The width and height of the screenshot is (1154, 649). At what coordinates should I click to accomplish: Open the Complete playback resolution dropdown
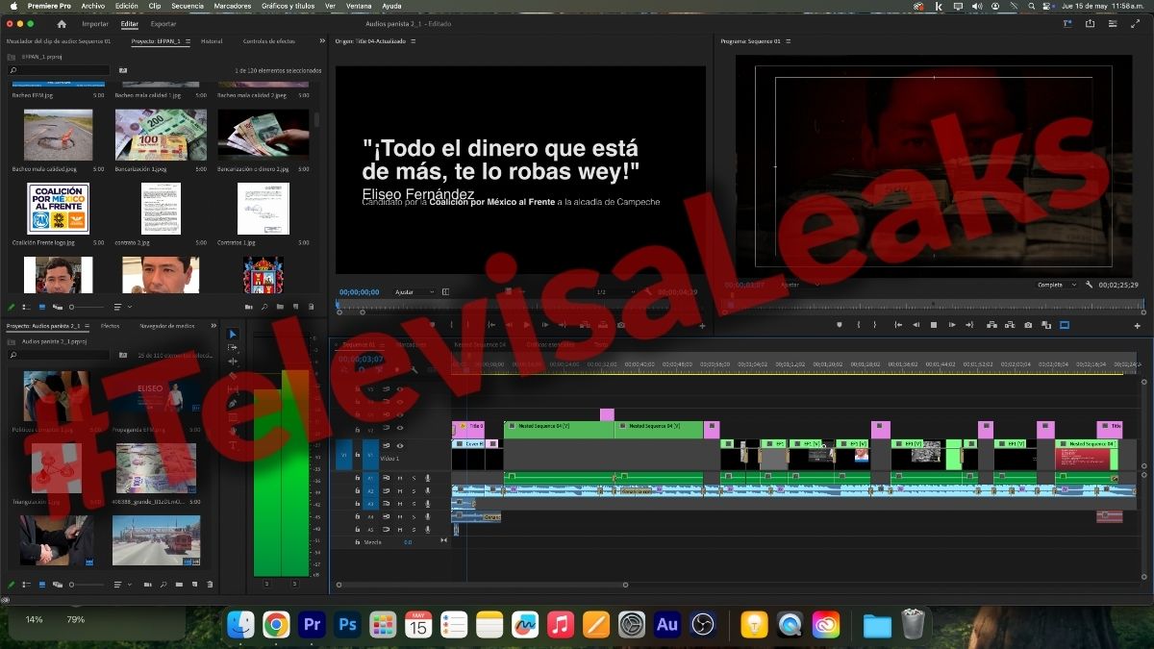click(x=1056, y=285)
